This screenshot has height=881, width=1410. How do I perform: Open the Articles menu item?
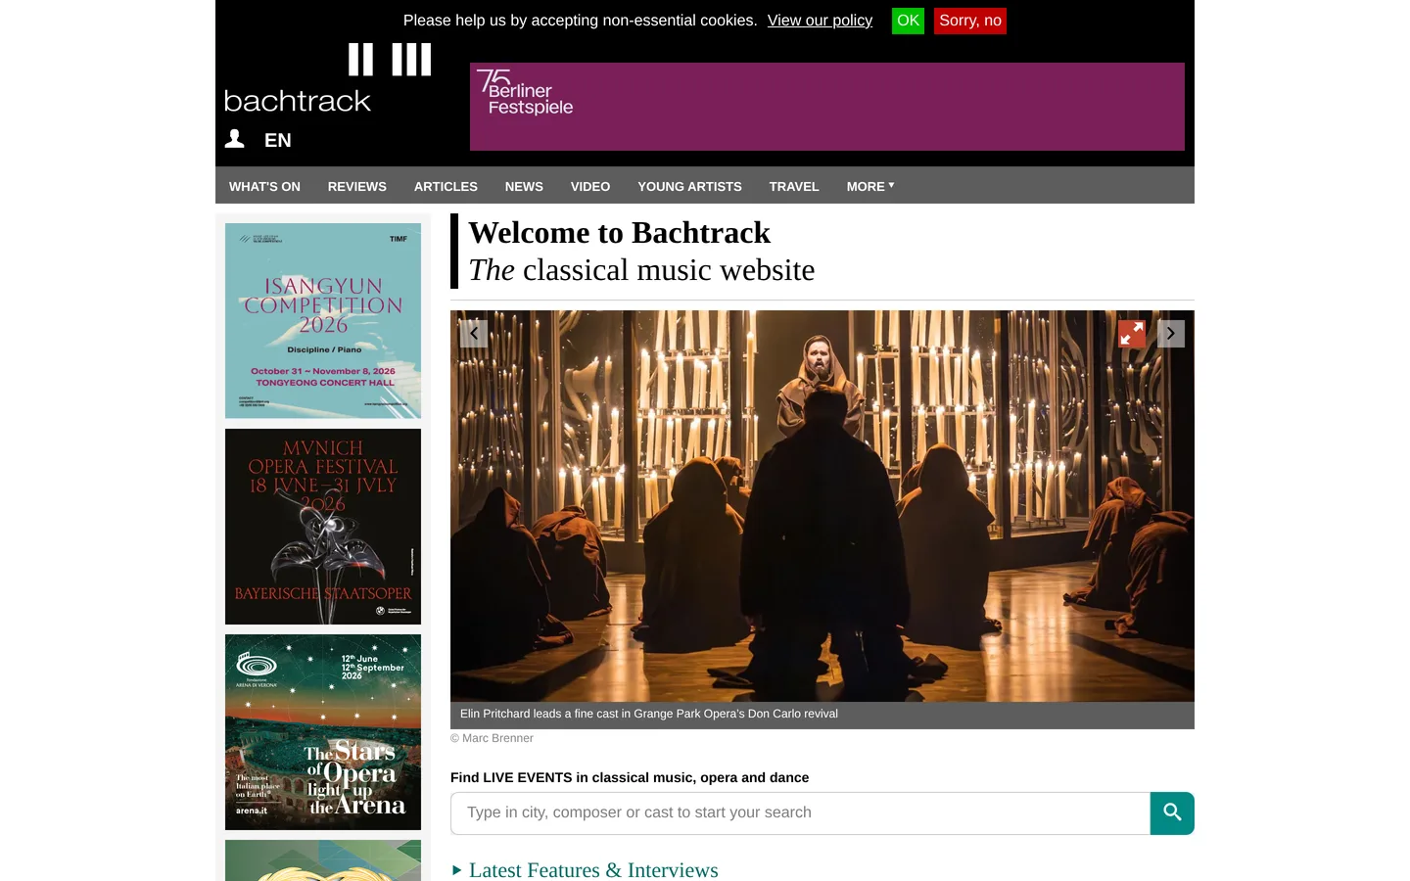(x=446, y=186)
